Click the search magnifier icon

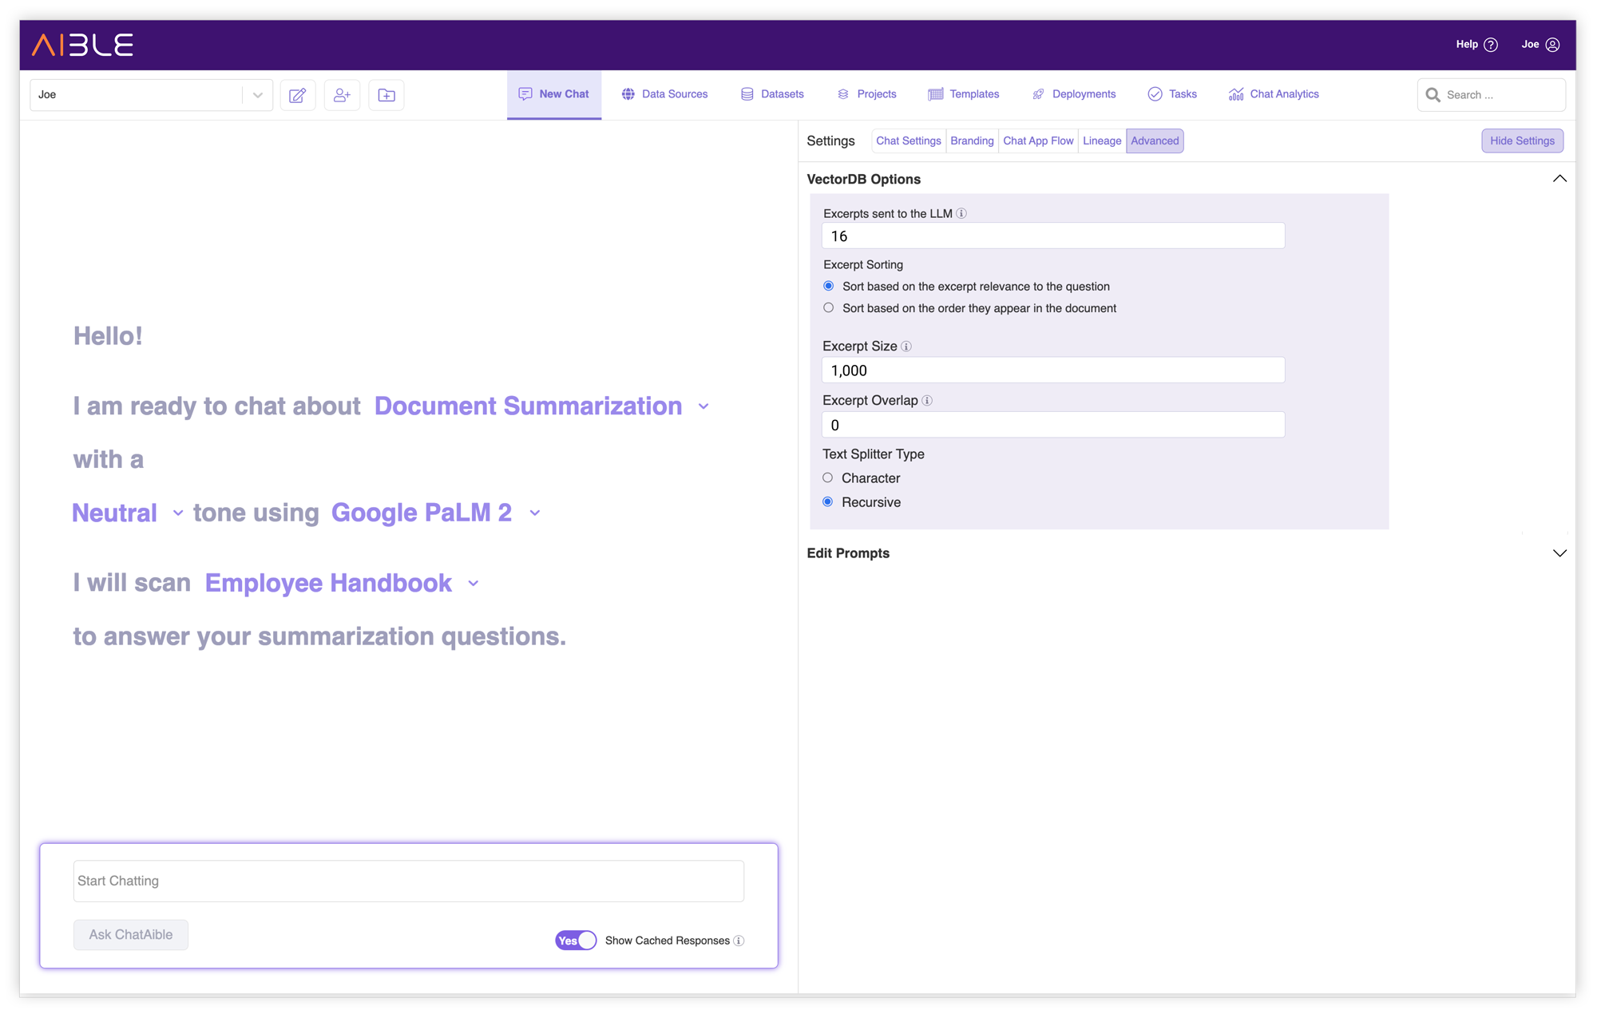pyautogui.click(x=1433, y=95)
